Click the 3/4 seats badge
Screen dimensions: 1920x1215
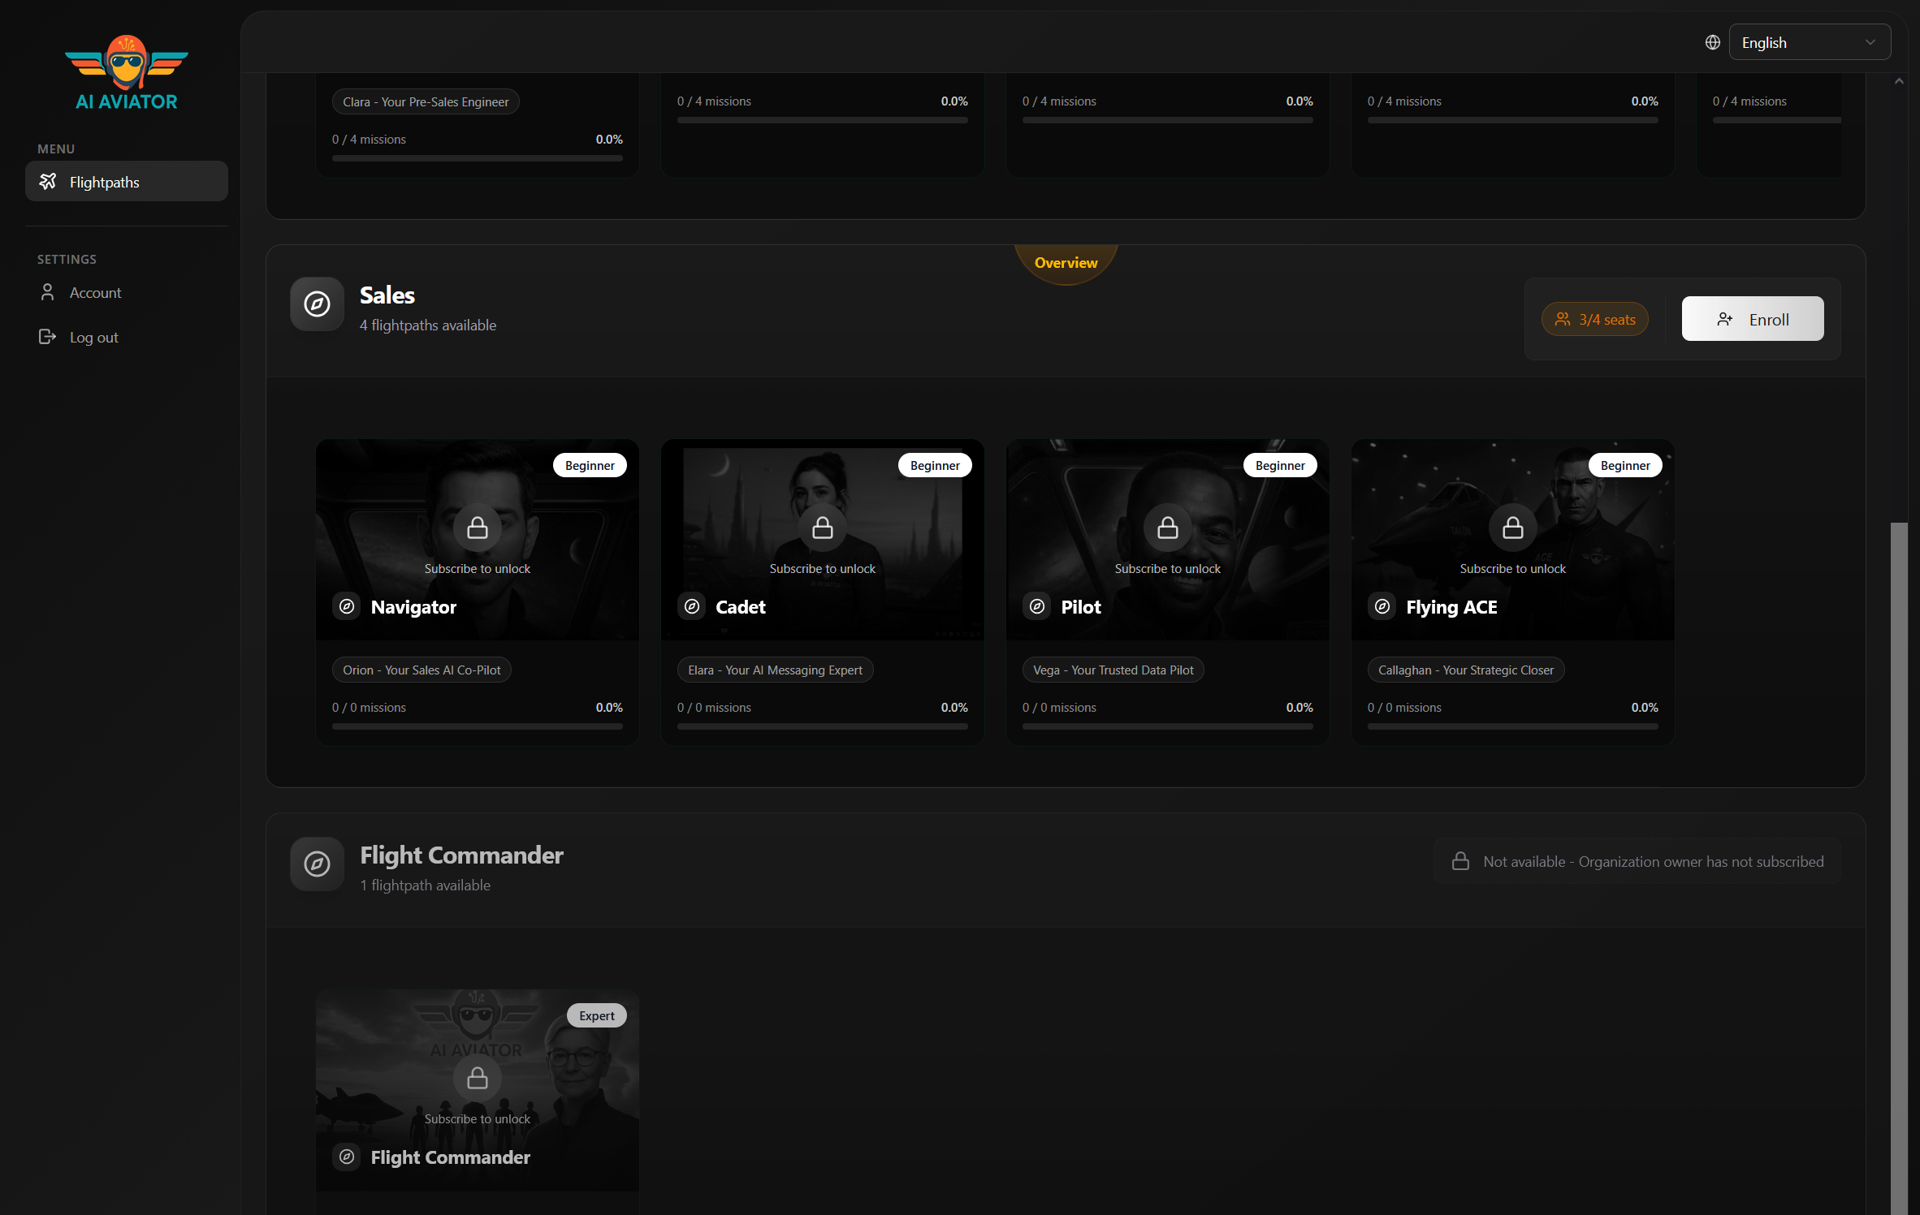1594,320
